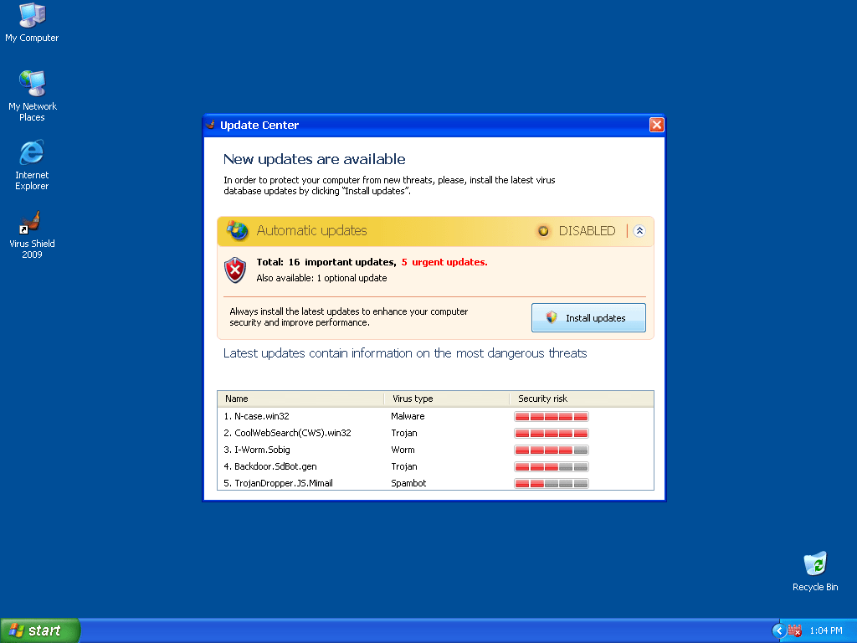The width and height of the screenshot is (857, 643).
Task: Open the Recycle Bin
Action: [814, 564]
